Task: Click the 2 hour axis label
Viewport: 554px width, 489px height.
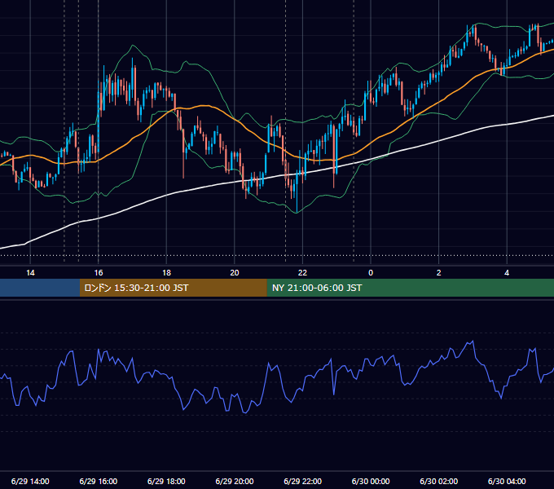Action: click(x=439, y=273)
